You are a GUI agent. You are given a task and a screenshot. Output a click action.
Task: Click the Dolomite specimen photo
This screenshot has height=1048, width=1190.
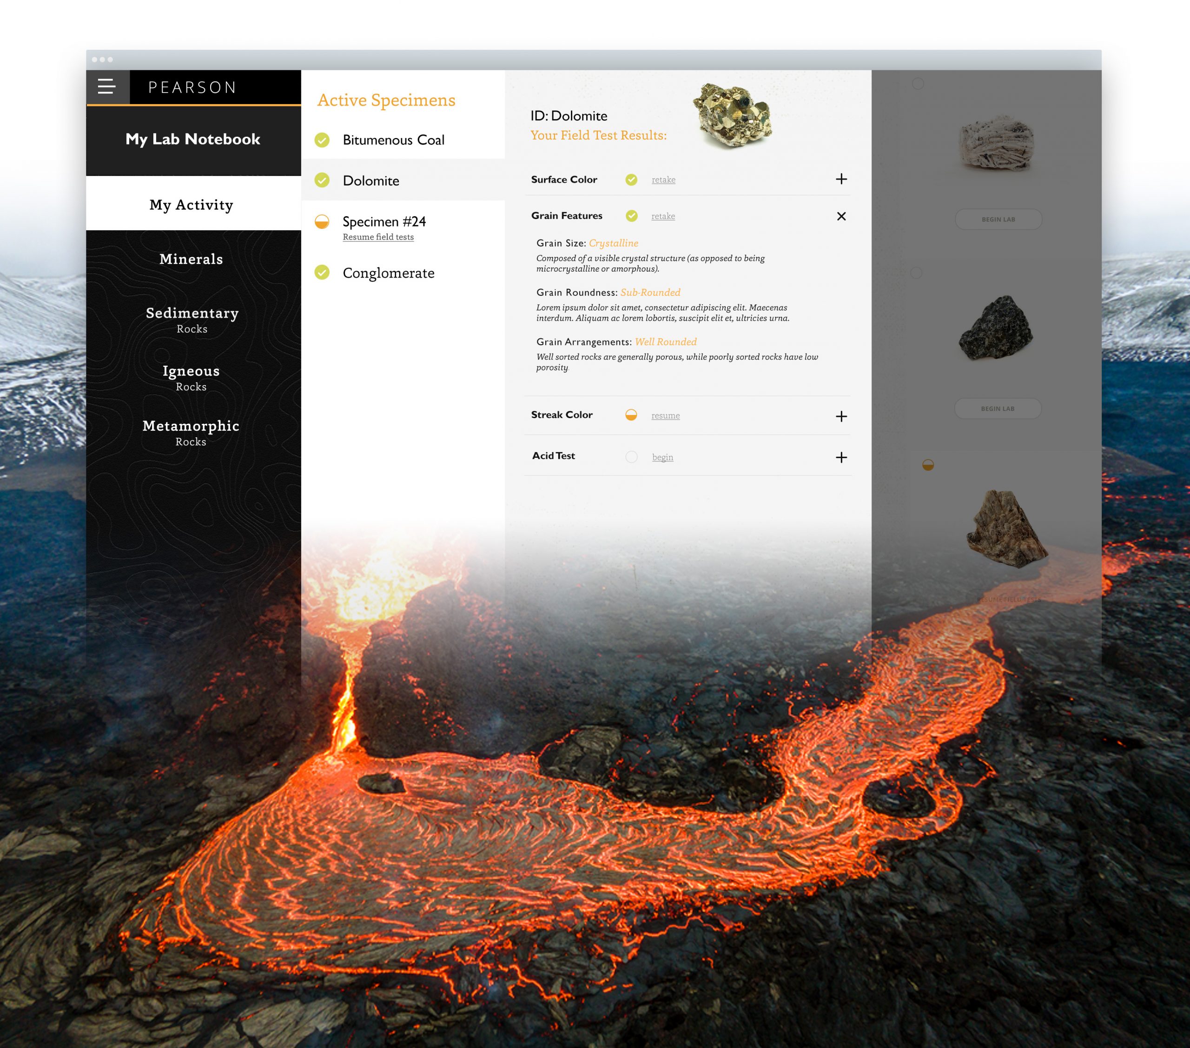(732, 115)
